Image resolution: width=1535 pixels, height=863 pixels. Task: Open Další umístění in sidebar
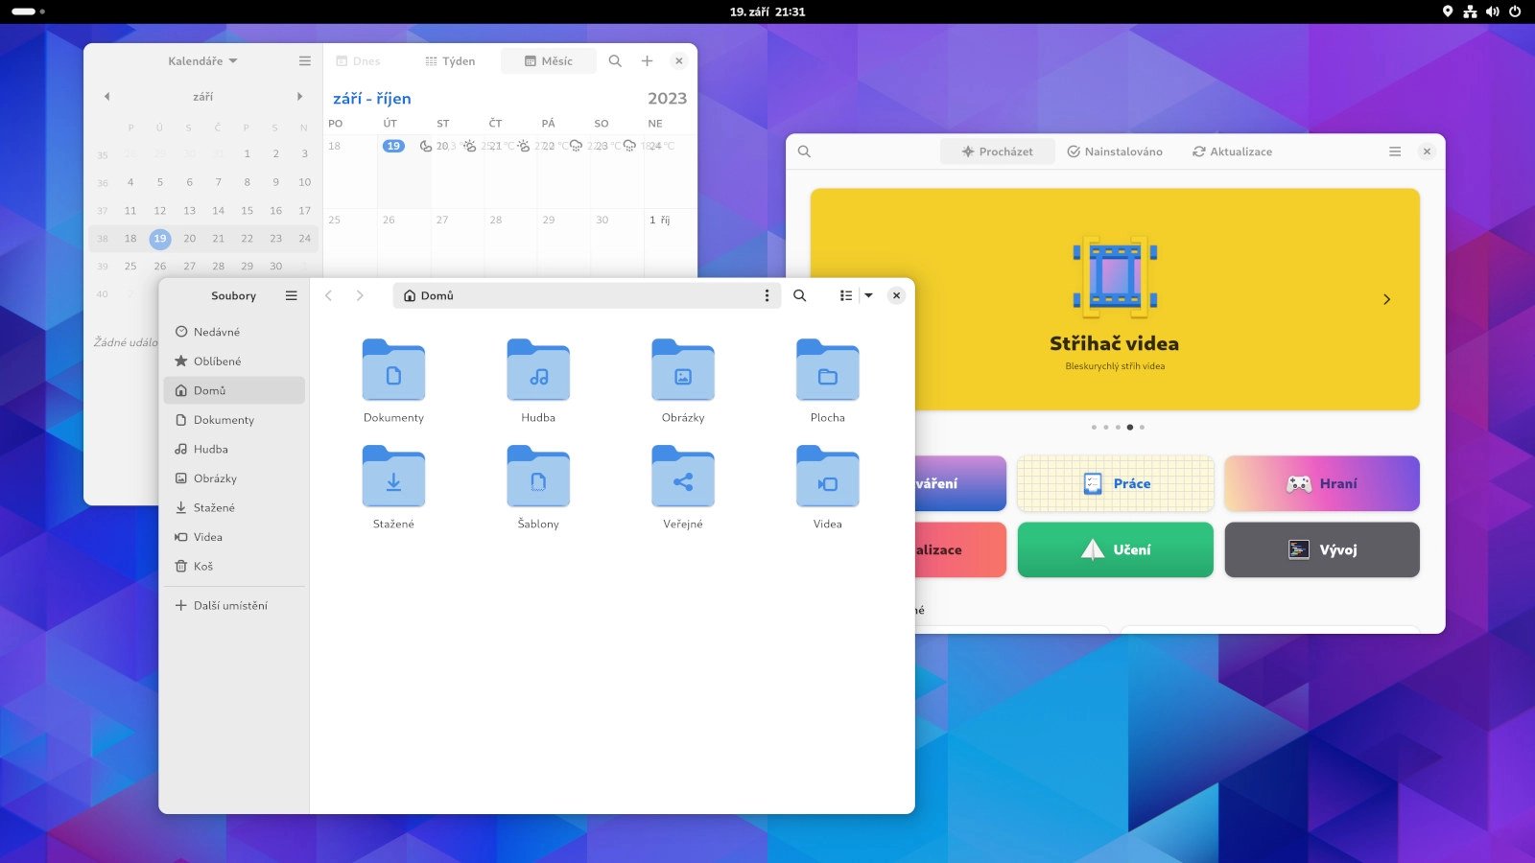click(x=235, y=605)
